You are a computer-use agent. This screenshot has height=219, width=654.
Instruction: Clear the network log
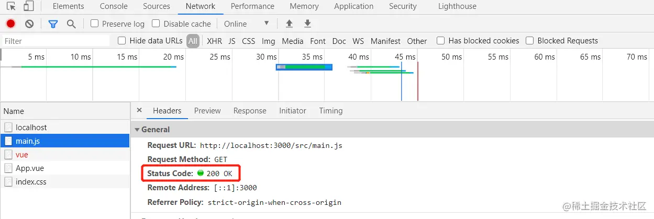[x=29, y=24]
